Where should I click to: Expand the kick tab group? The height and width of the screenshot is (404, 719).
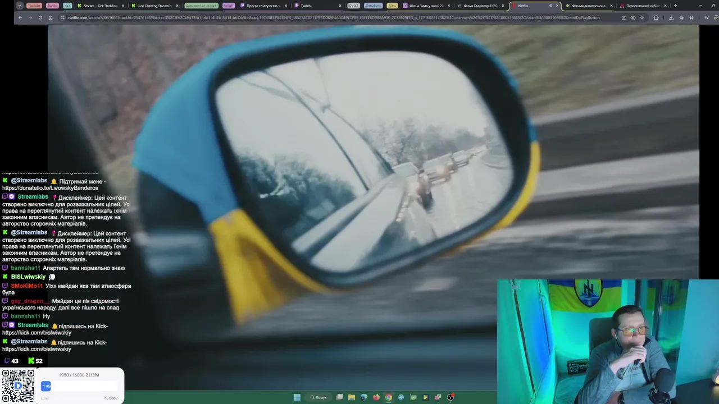[67, 6]
